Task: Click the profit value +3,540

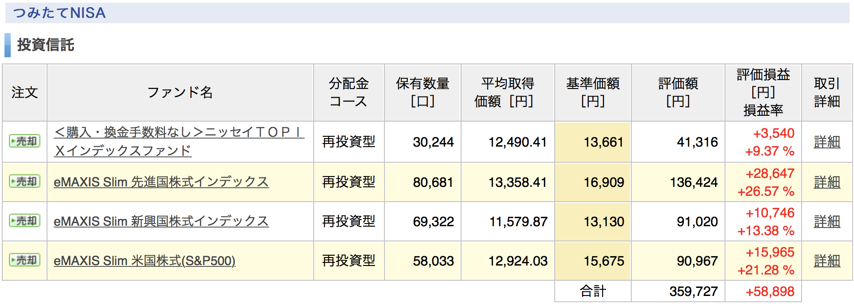Action: pyautogui.click(x=774, y=133)
